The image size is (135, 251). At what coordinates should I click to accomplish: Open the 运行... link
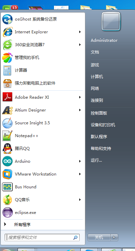97,160
